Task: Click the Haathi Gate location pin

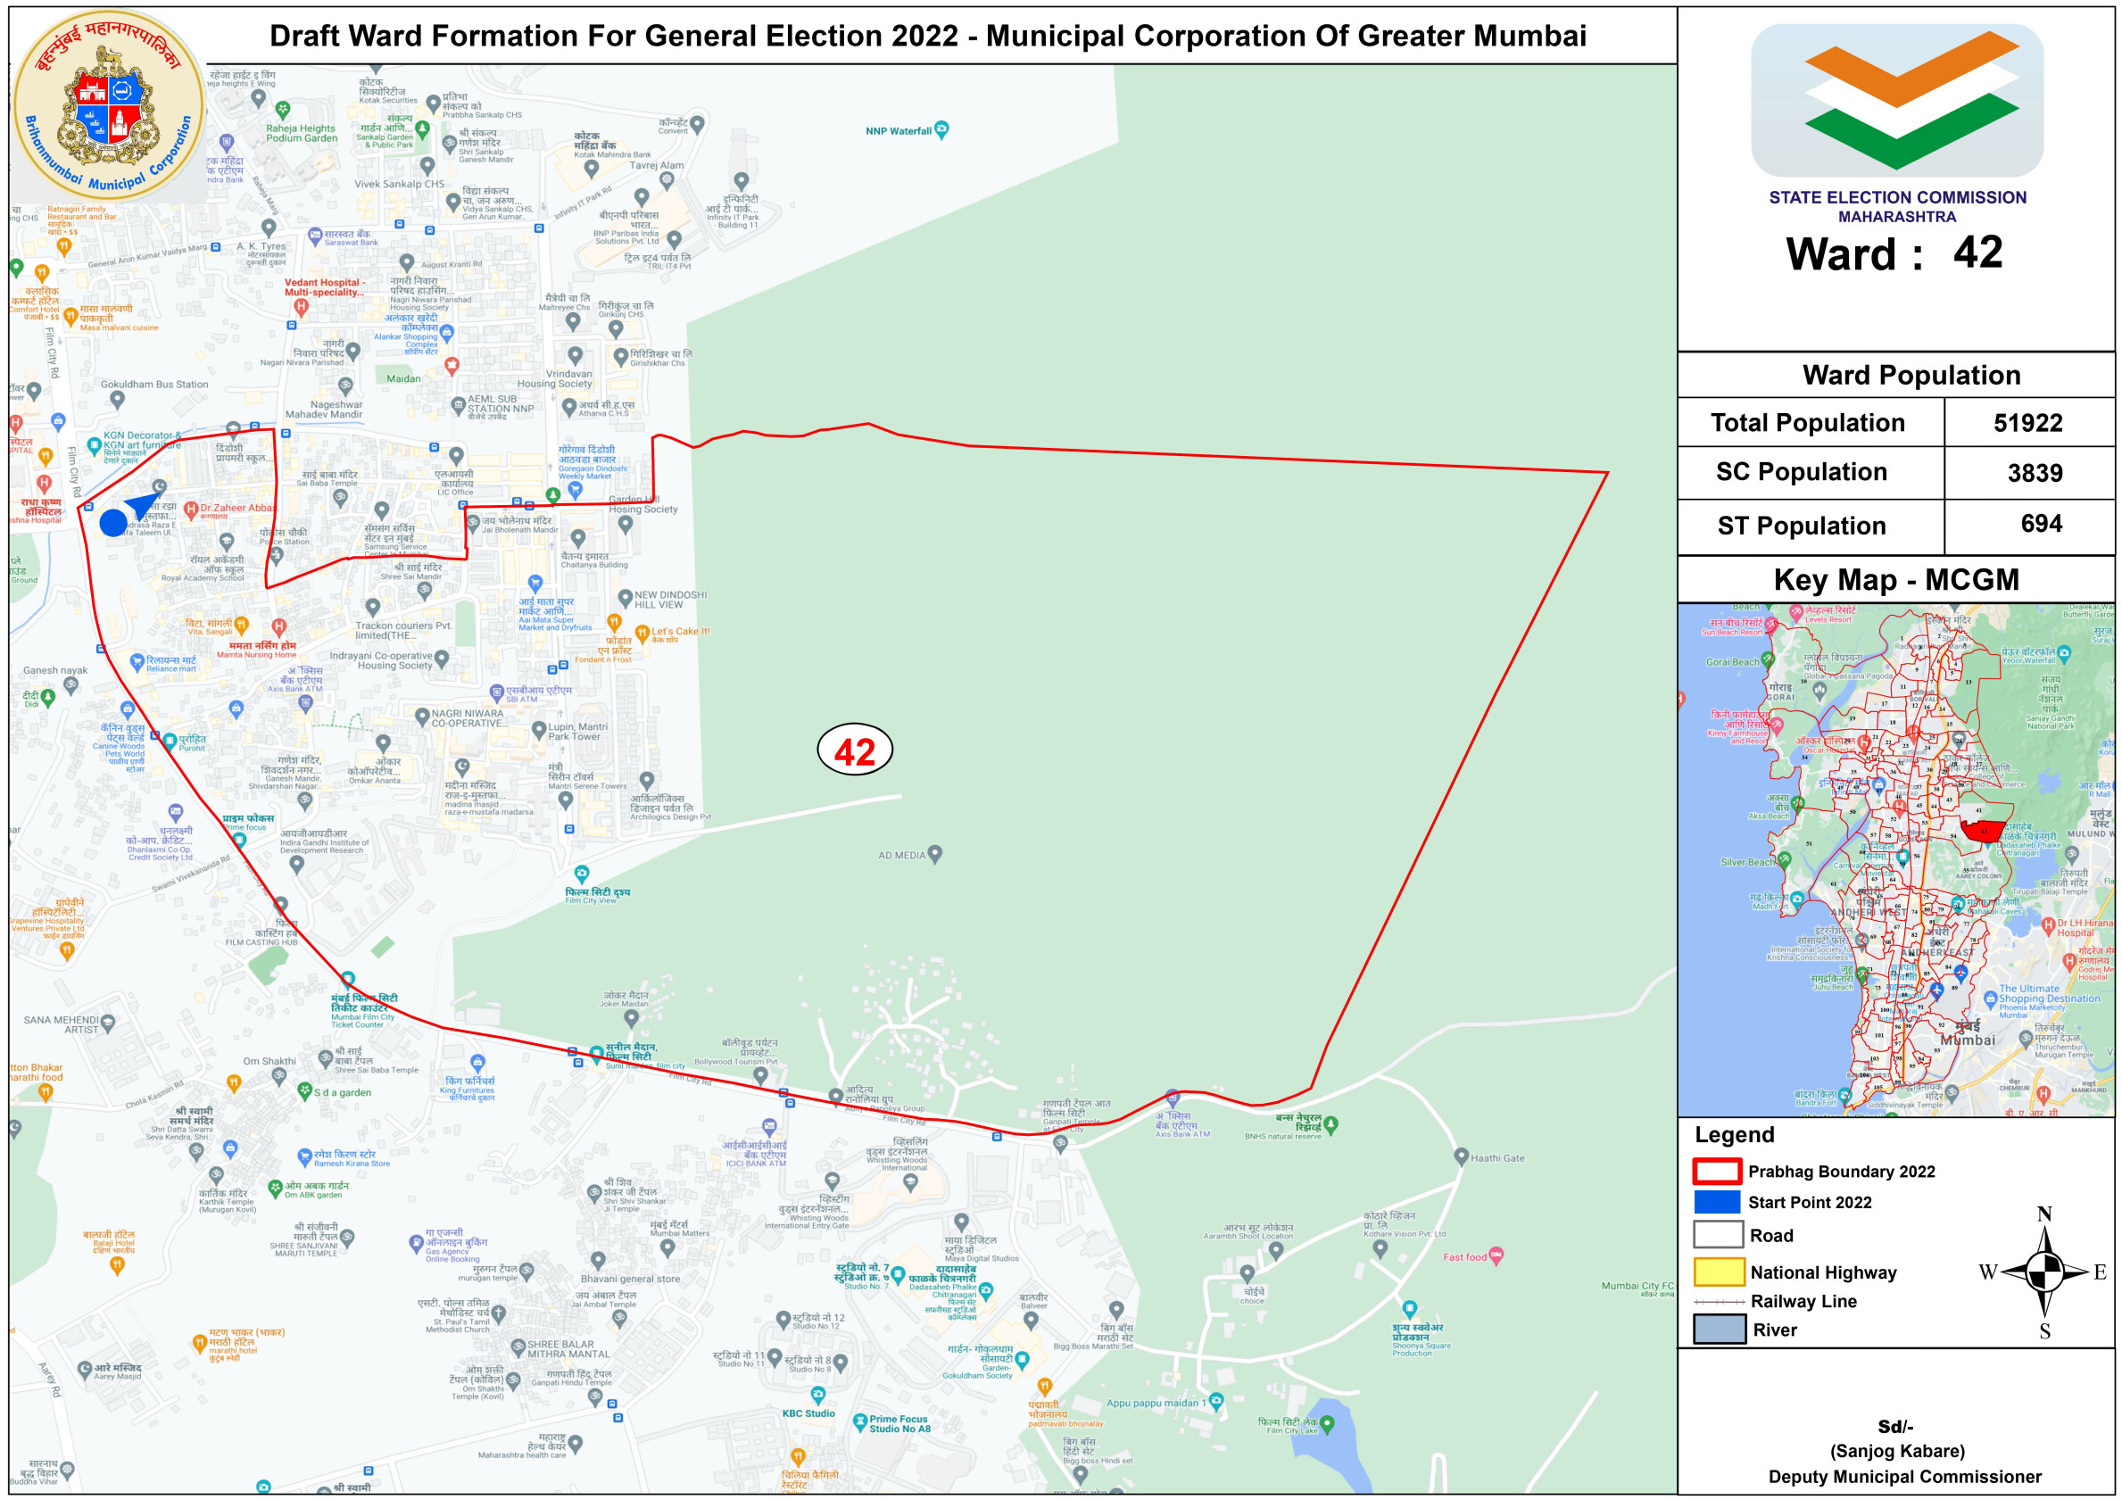Action: click(x=1461, y=1156)
